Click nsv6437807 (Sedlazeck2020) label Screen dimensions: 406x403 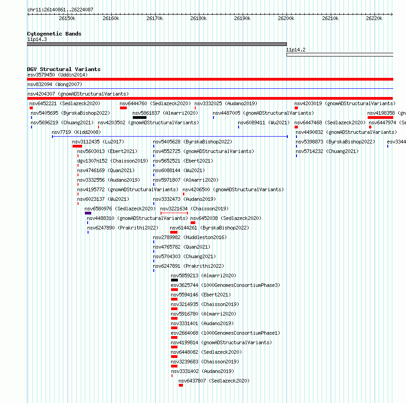(x=214, y=381)
